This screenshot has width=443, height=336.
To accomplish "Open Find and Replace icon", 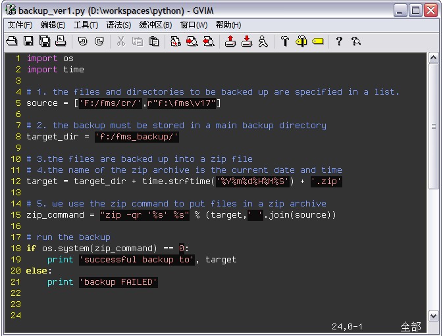I will pyautogui.click(x=176, y=41).
